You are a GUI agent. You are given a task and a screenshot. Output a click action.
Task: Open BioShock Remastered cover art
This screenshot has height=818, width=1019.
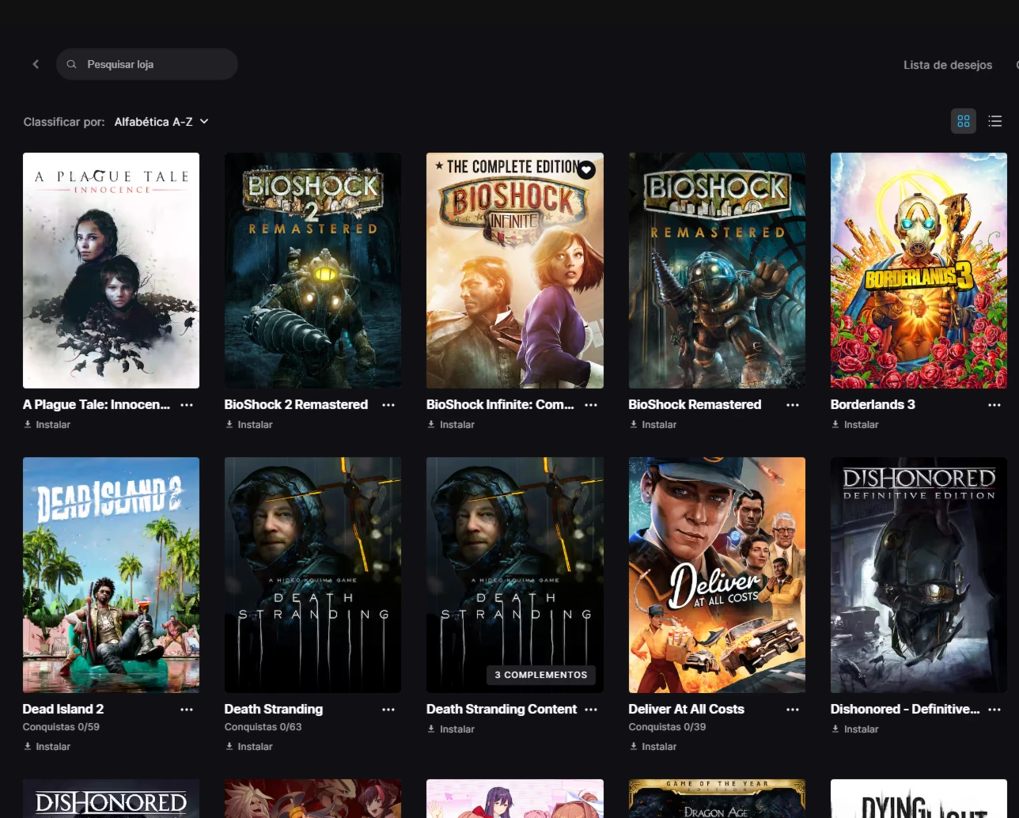tap(717, 271)
